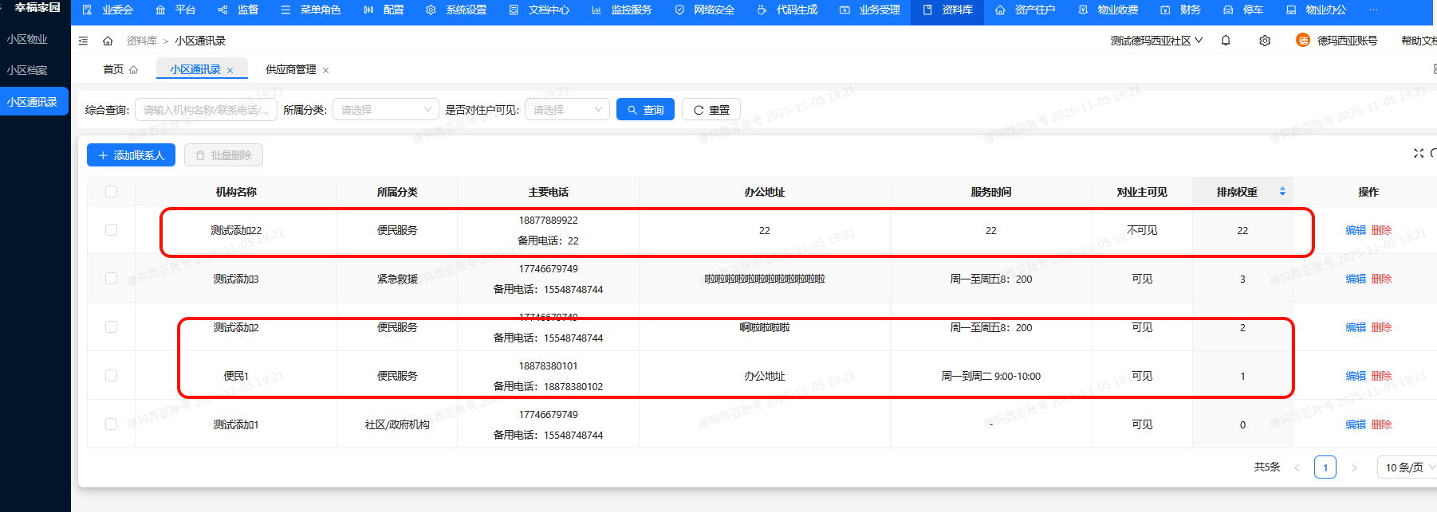This screenshot has width=1437, height=512.
Task: Tick the checkbox for 便民1 row
Action: point(111,376)
